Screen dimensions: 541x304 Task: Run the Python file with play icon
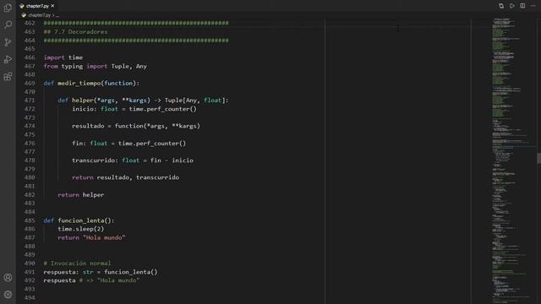point(512,6)
